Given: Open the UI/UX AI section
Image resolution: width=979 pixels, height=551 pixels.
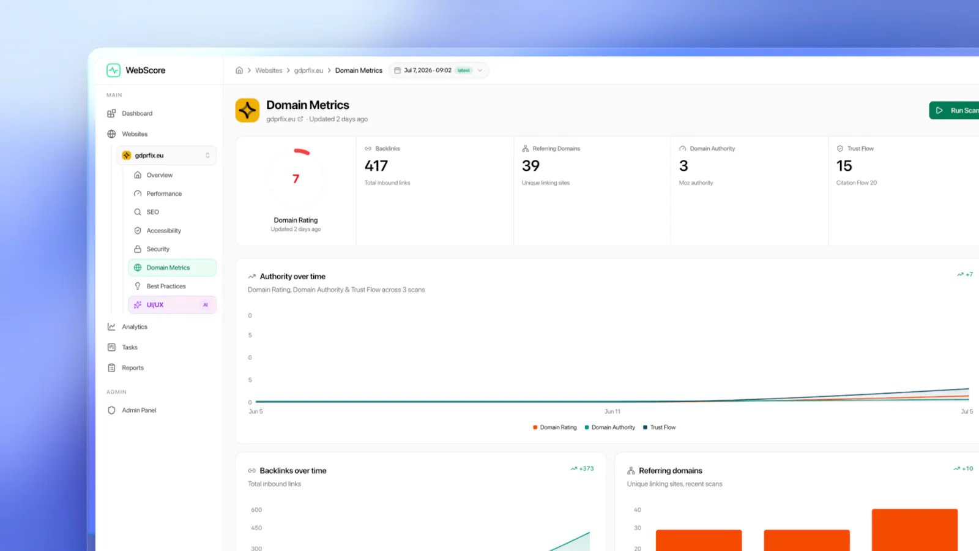Looking at the screenshot, I should click(x=172, y=305).
